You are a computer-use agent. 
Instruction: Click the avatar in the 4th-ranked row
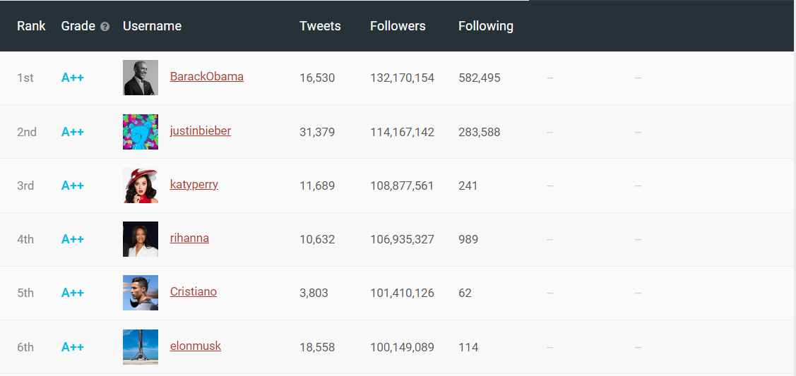coord(141,239)
